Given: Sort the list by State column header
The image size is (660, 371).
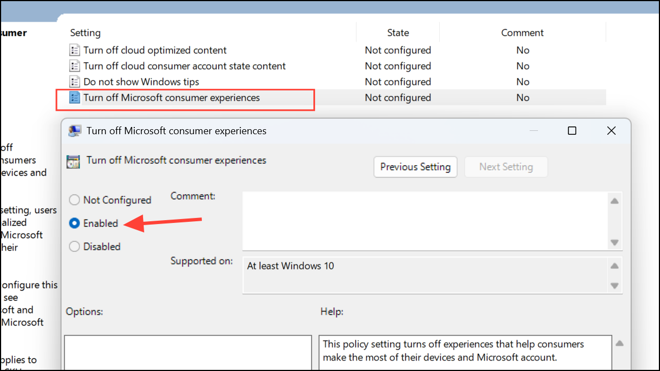Looking at the screenshot, I should [398, 33].
